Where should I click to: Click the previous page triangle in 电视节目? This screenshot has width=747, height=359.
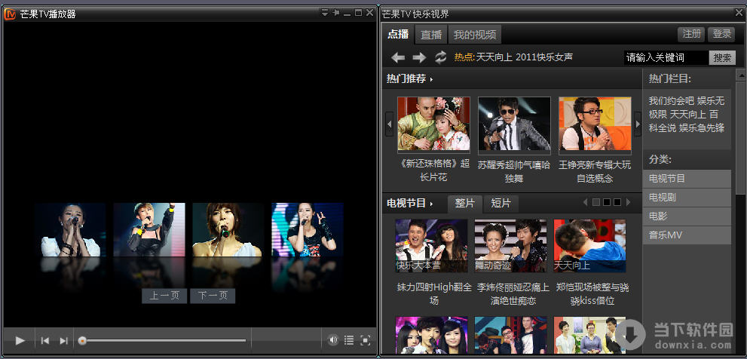point(586,203)
